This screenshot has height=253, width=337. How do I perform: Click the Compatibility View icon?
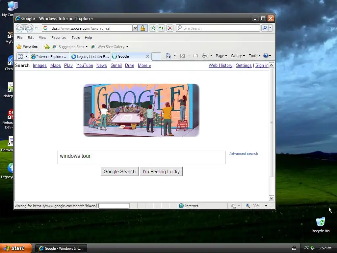(x=153, y=28)
